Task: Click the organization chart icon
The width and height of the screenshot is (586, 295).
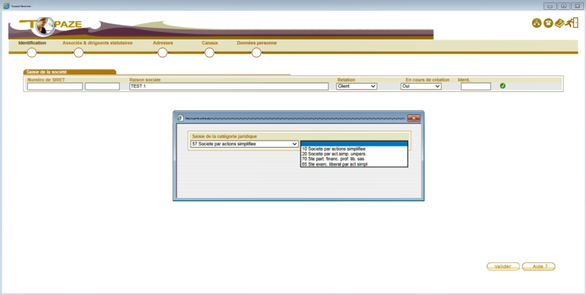Action: [x=537, y=23]
